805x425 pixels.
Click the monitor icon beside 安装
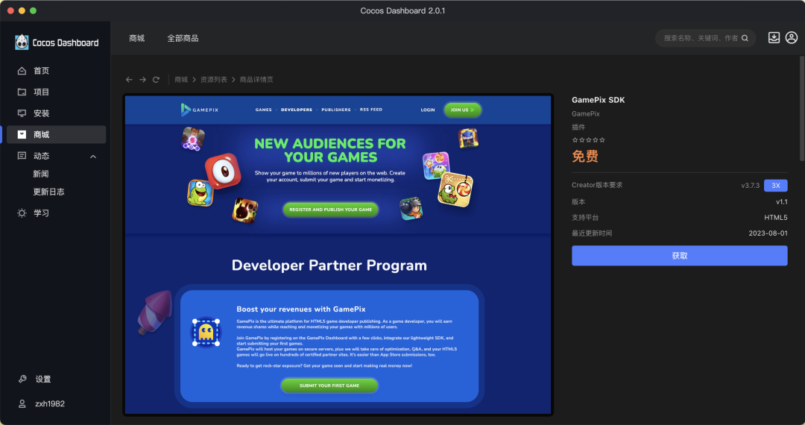click(22, 113)
